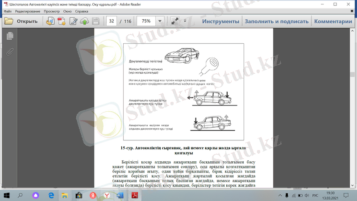The width and height of the screenshot is (357, 201).
Task: Open the Заполнить и подписать pane
Action: pyautogui.click(x=276, y=21)
